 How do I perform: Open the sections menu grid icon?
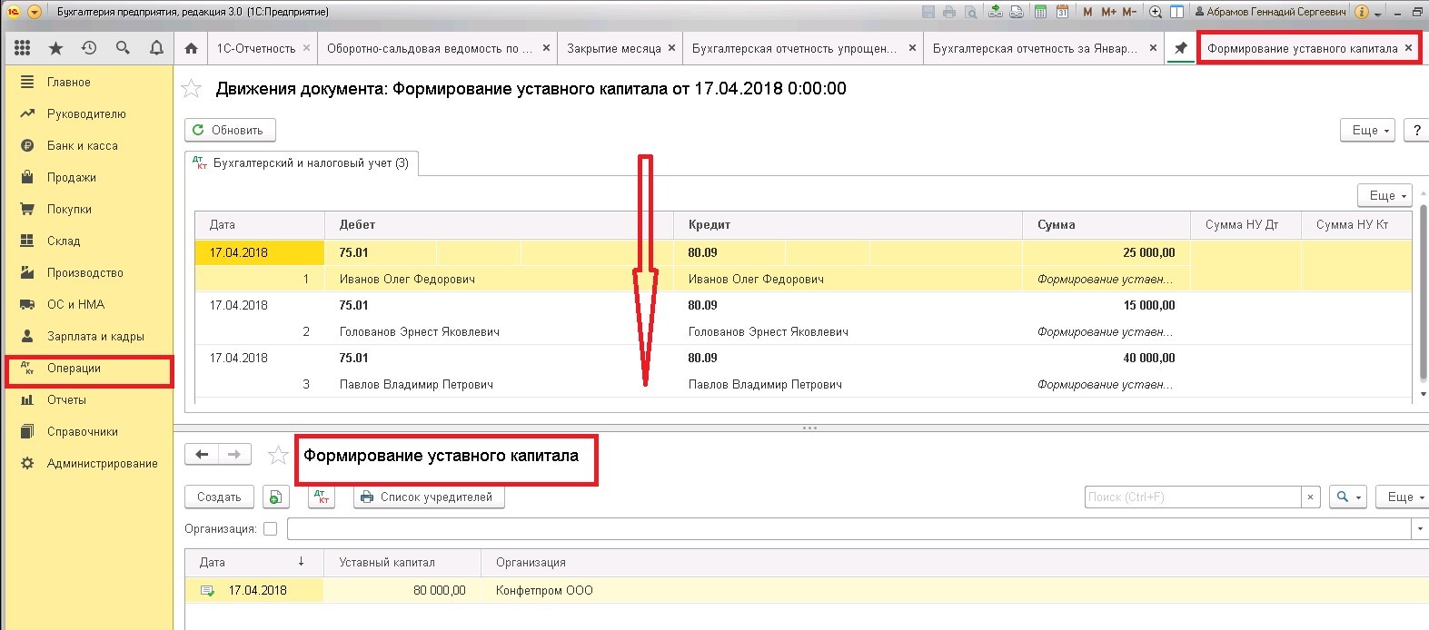tap(23, 48)
